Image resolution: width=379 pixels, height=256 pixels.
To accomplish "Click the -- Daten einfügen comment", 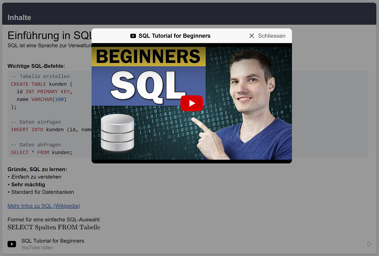I will (36, 122).
